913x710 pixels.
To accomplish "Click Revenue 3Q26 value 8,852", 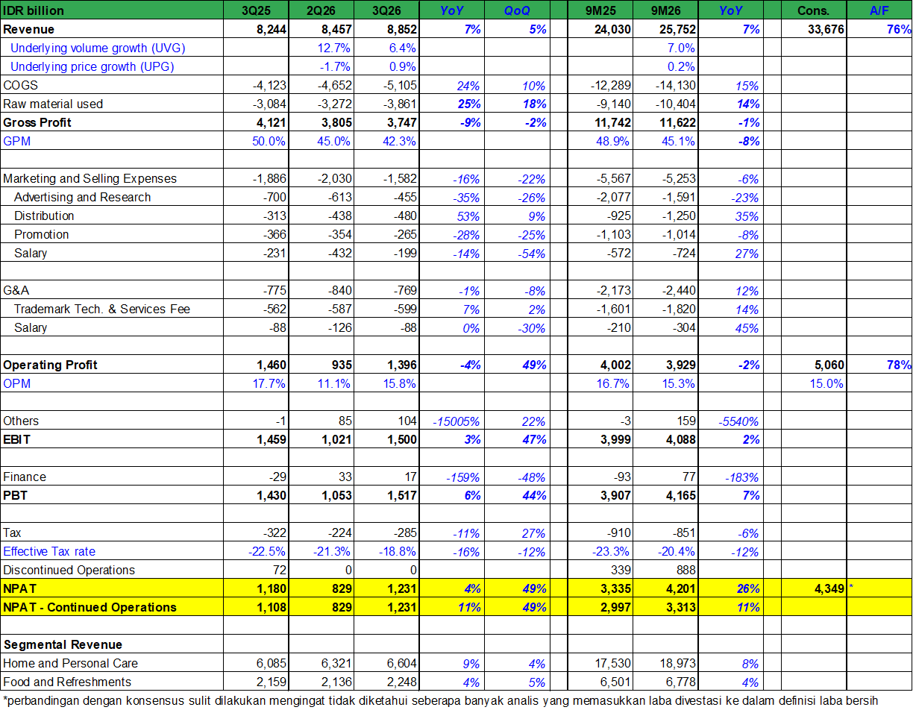I will pyautogui.click(x=398, y=30).
